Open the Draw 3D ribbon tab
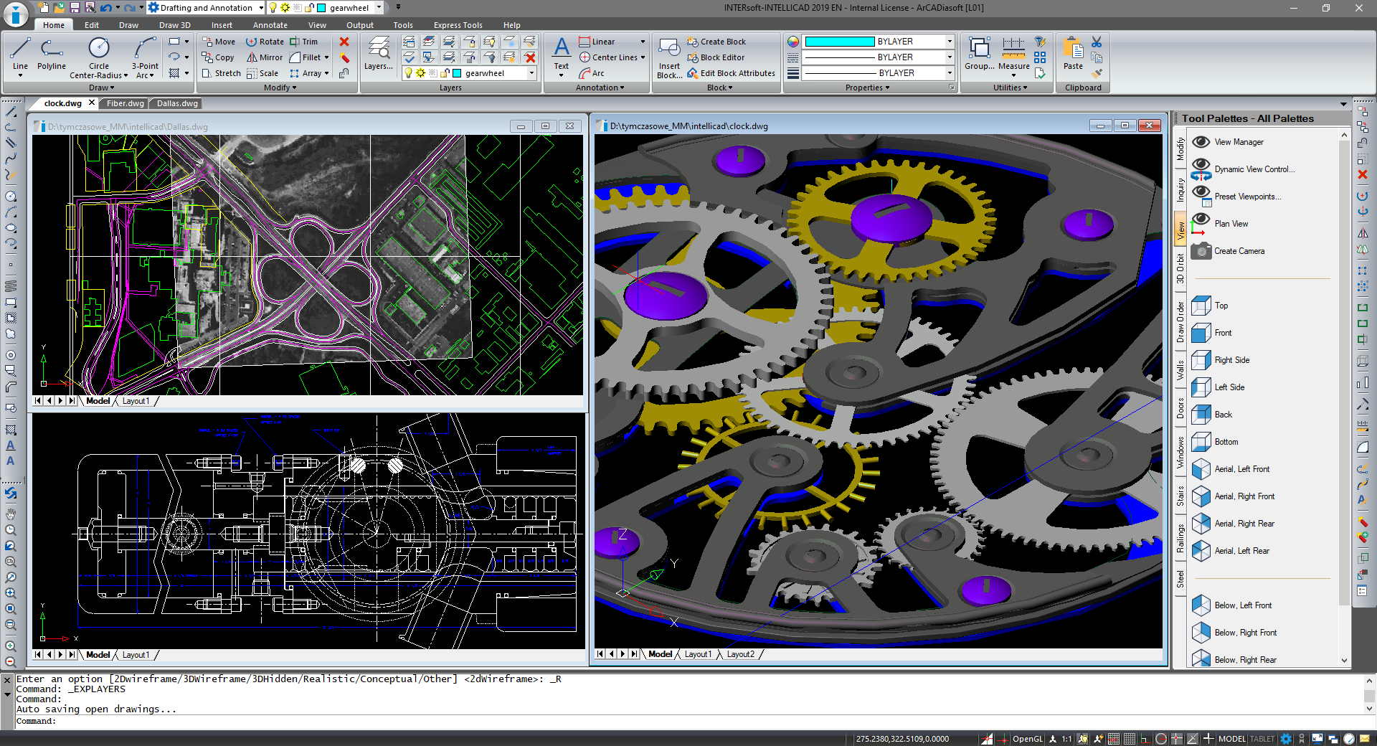Screen dimensions: 1377x746 pos(175,25)
